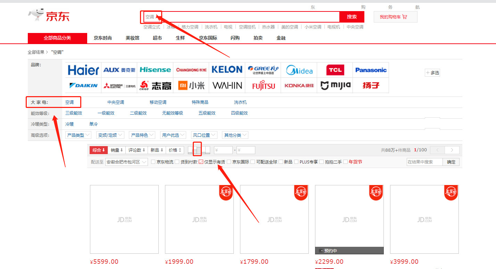
Task: Sort results by 价格
Action: pos(175,150)
